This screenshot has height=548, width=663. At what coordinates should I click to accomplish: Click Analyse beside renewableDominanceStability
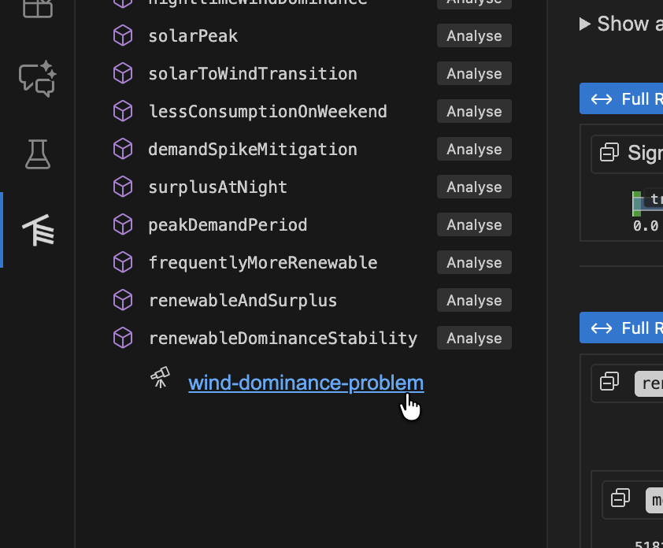pos(473,338)
